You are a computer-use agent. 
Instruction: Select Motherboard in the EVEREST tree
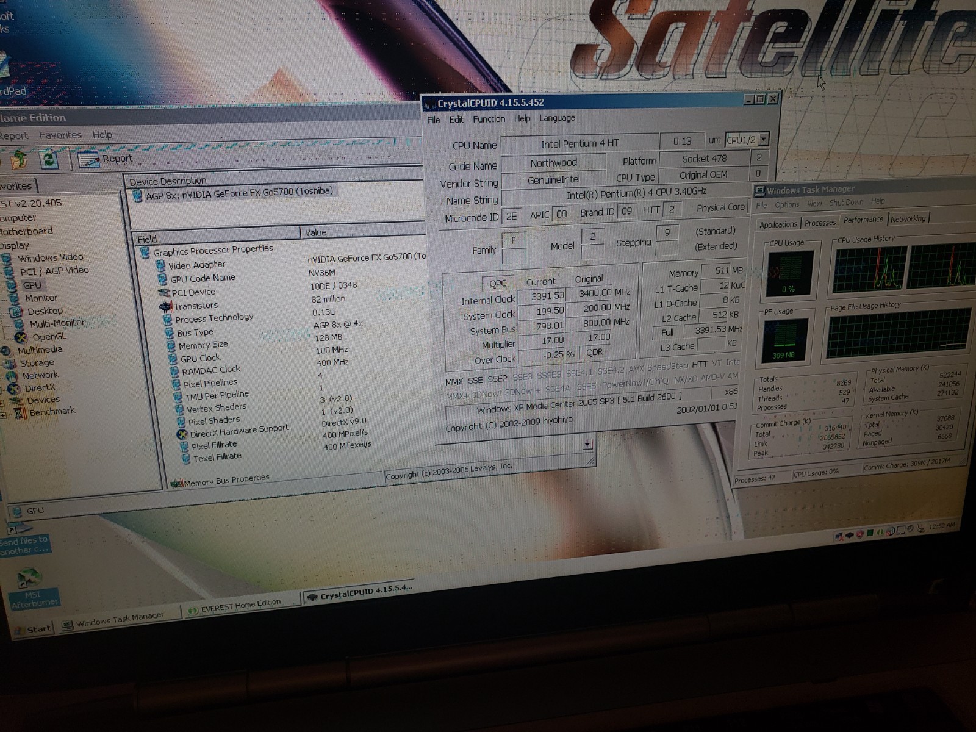26,232
